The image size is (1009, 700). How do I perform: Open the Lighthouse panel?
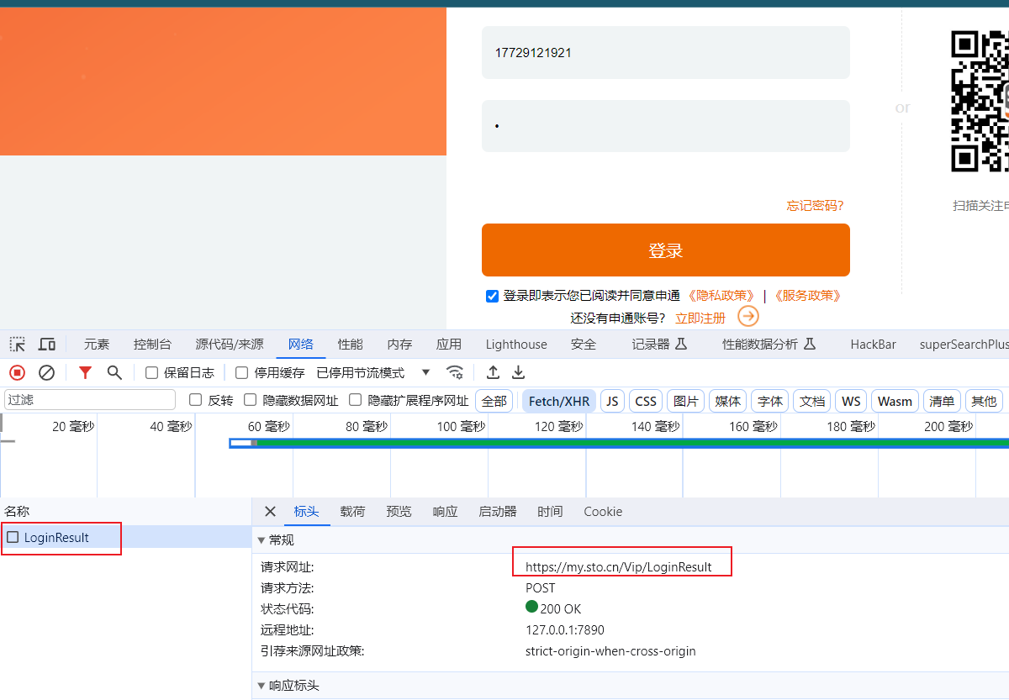516,344
